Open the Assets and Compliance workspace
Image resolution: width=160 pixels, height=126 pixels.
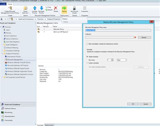pos(18,104)
